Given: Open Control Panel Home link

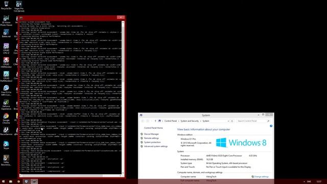Looking at the screenshot, I should coord(153,128).
